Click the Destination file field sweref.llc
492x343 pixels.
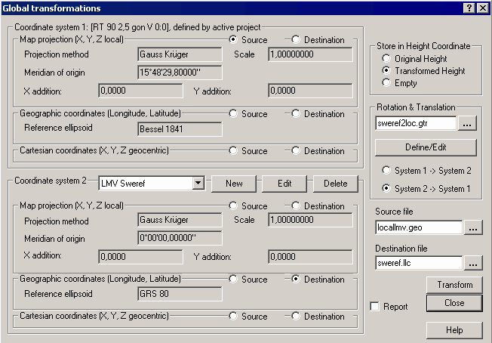pos(419,263)
